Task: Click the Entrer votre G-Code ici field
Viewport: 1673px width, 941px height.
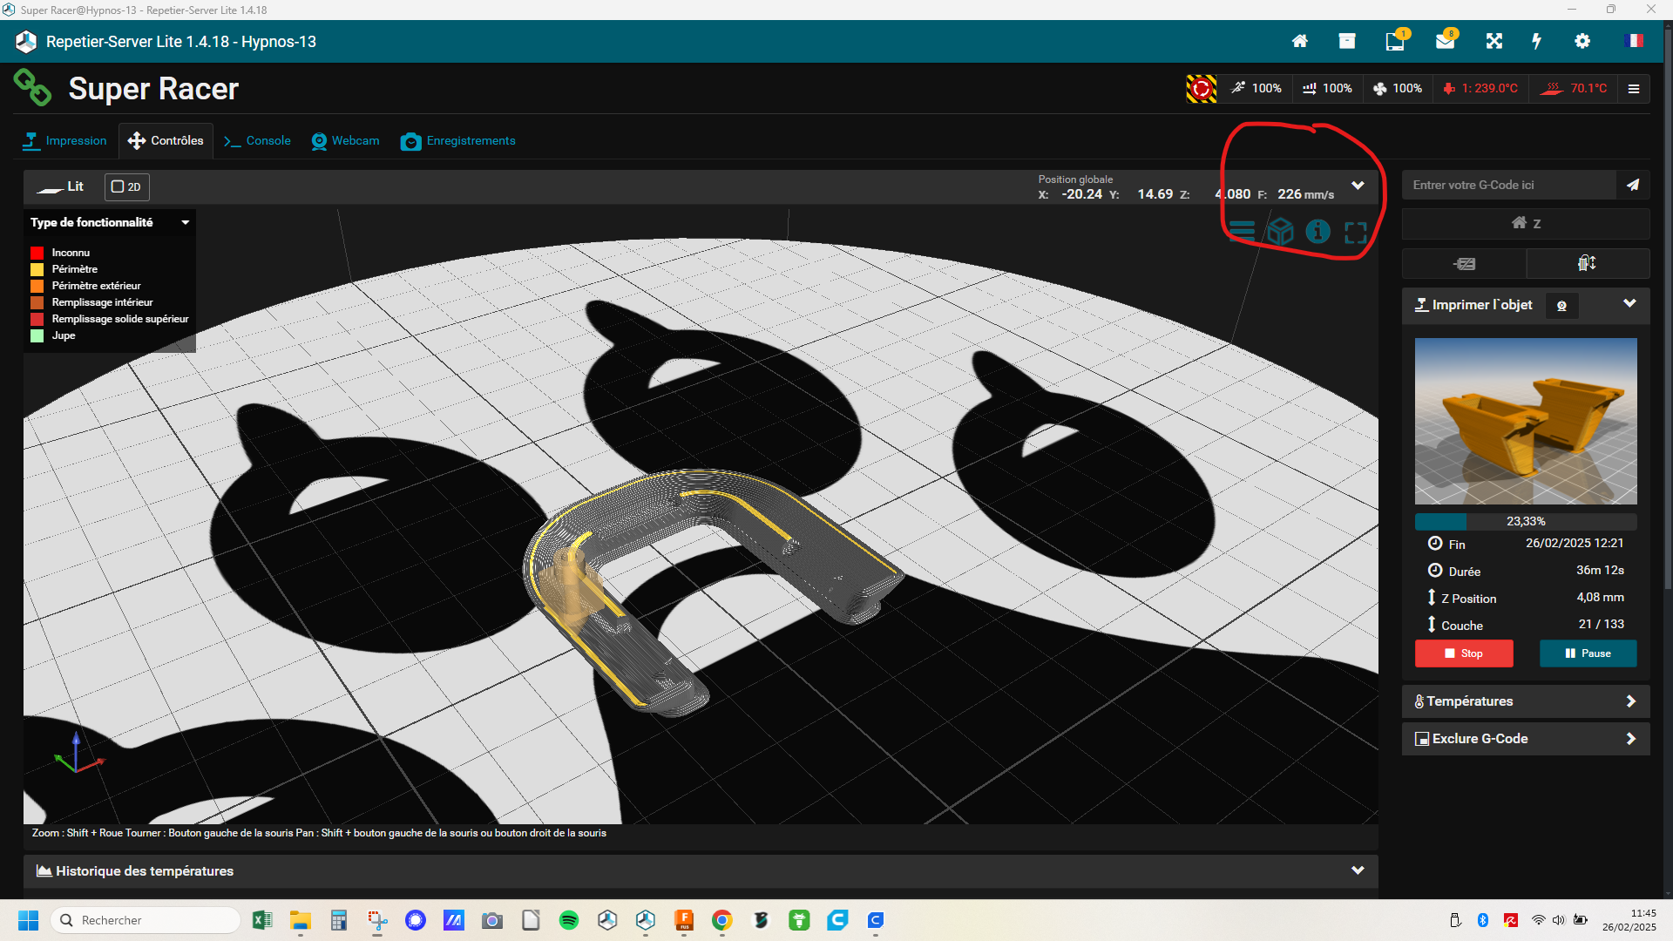Action: pos(1509,185)
